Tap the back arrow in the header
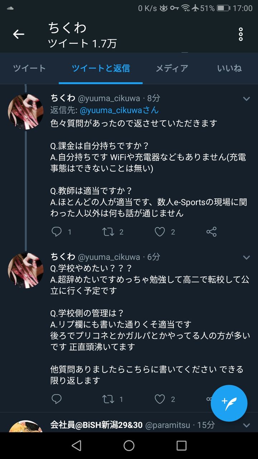258x459 pixels. click(19, 34)
